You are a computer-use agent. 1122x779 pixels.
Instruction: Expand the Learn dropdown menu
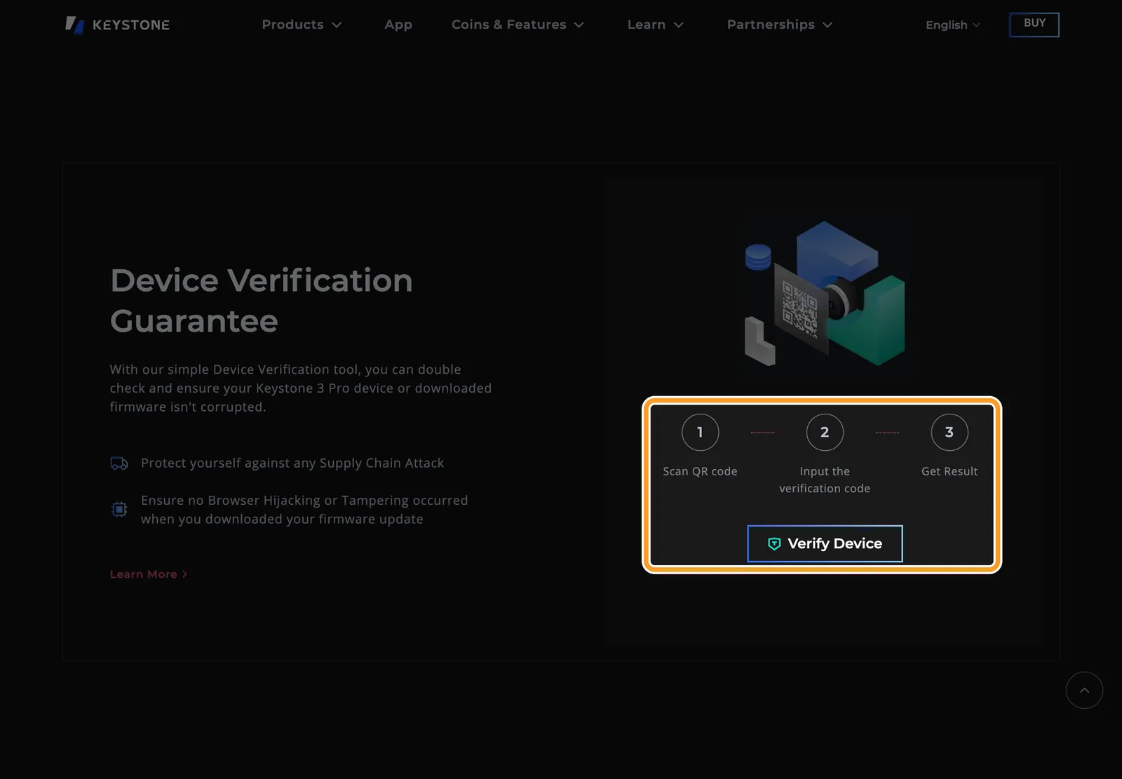click(x=655, y=25)
